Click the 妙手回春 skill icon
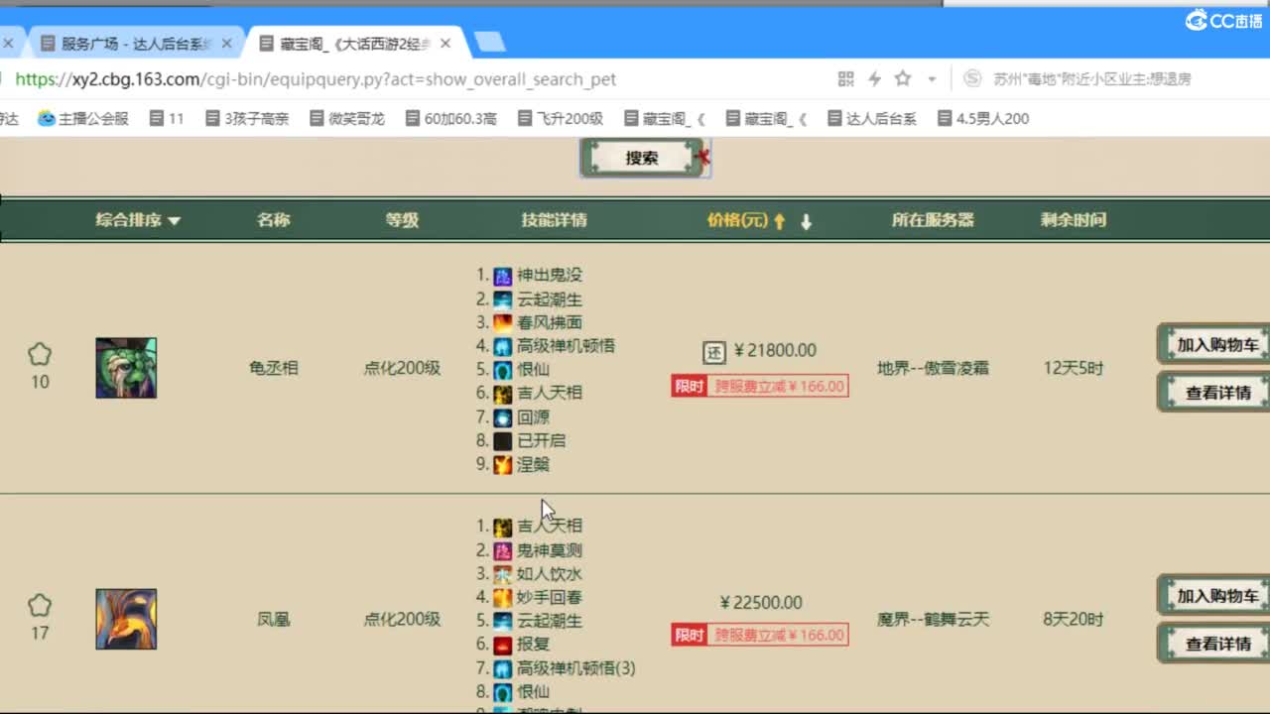The width and height of the screenshot is (1270, 714). tap(503, 598)
